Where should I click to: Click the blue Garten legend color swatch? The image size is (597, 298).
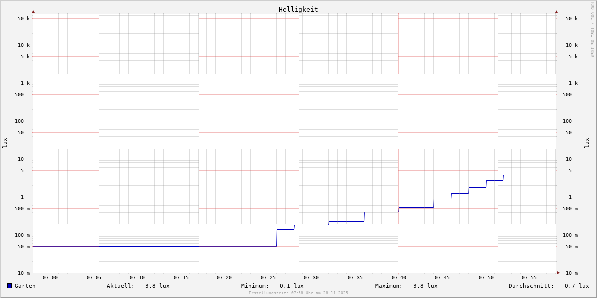point(9,286)
